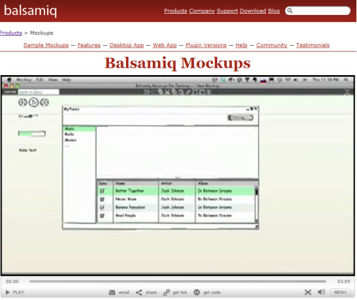
Task: Open the Company navigation link
Action: point(202,11)
